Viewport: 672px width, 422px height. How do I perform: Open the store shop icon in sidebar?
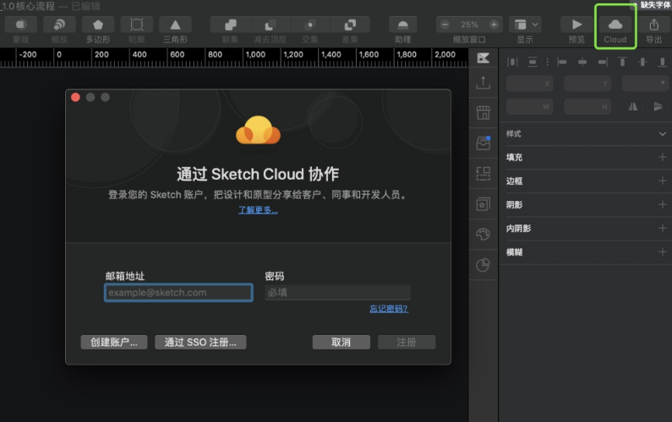tap(484, 113)
